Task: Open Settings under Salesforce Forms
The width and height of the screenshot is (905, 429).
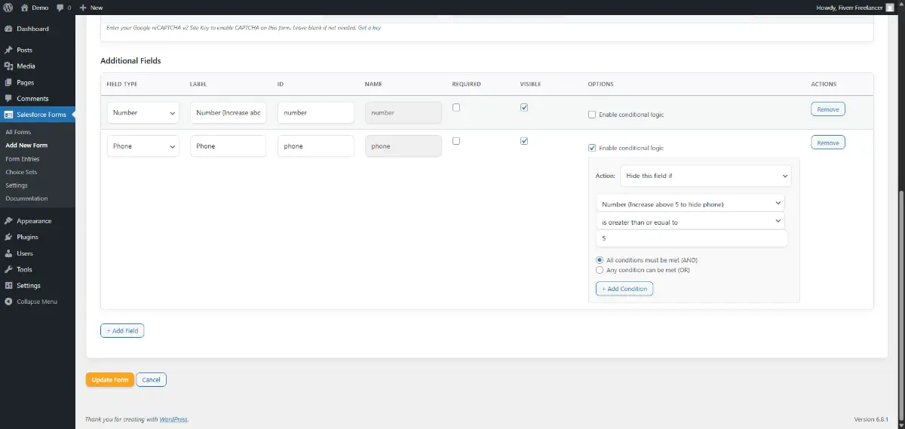Action: coord(17,185)
